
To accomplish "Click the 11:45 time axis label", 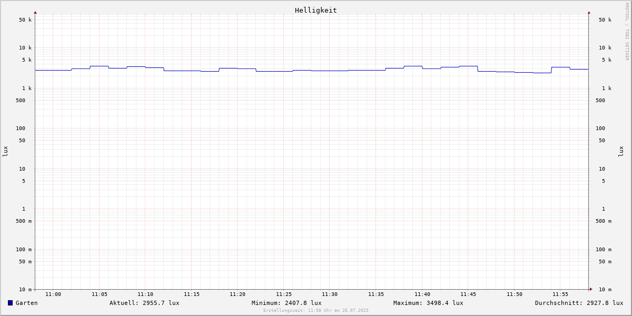I will tap(468, 294).
